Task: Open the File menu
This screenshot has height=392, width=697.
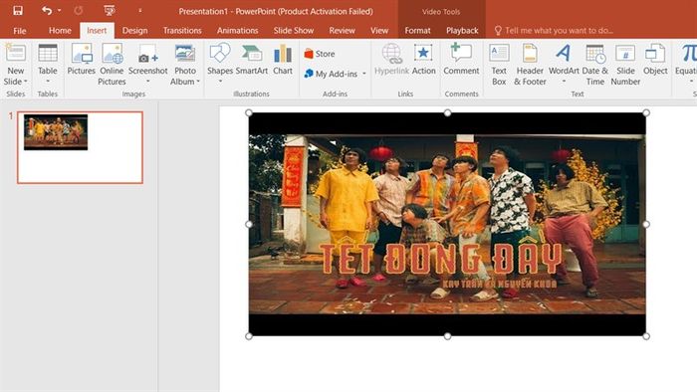Action: 20,30
